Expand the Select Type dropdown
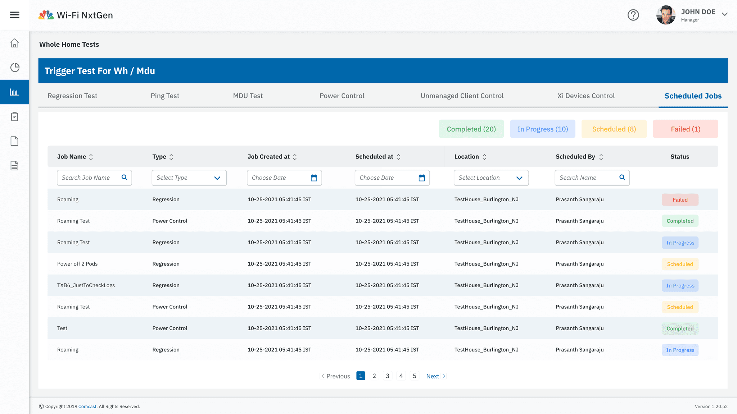Image resolution: width=737 pixels, height=414 pixels. pyautogui.click(x=189, y=178)
